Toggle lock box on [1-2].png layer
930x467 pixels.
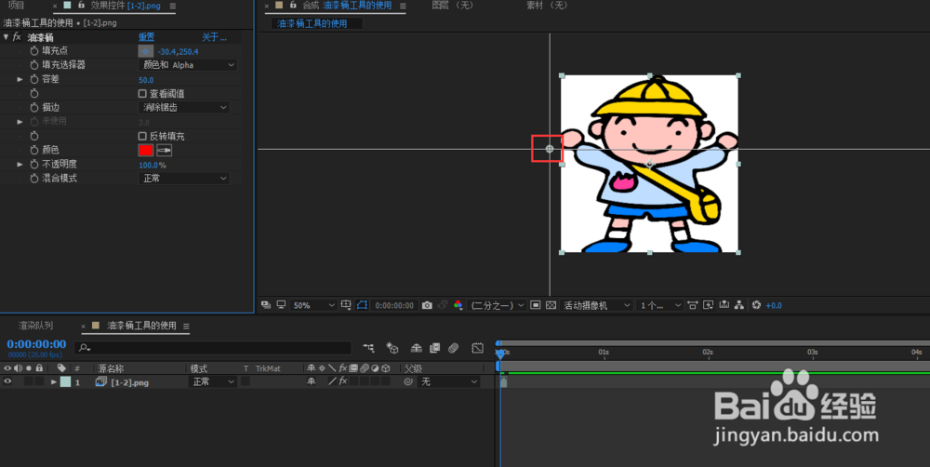[39, 382]
